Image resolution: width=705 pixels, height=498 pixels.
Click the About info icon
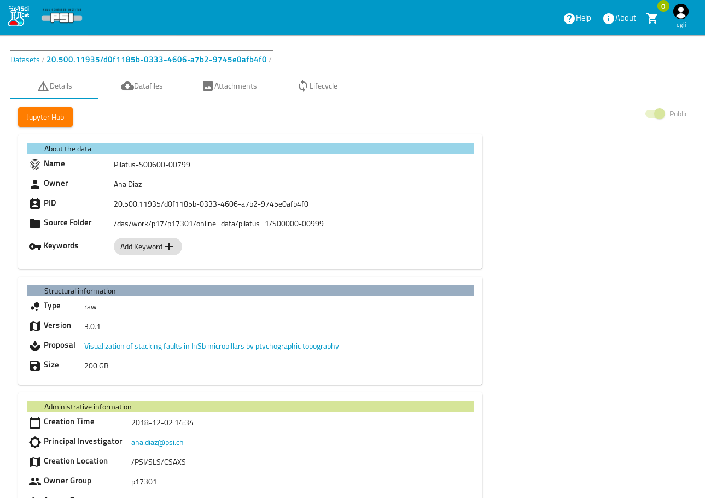609,18
